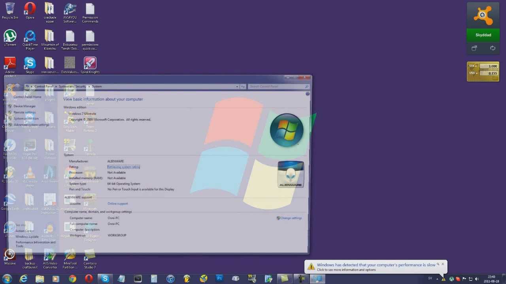Close the performance notification balloon
This screenshot has width=506, height=284.
pyautogui.click(x=443, y=264)
